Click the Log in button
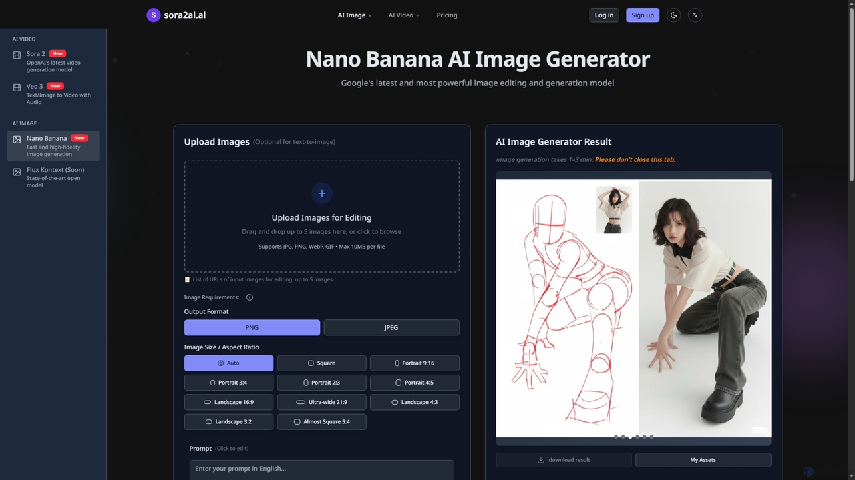 [x=604, y=15]
